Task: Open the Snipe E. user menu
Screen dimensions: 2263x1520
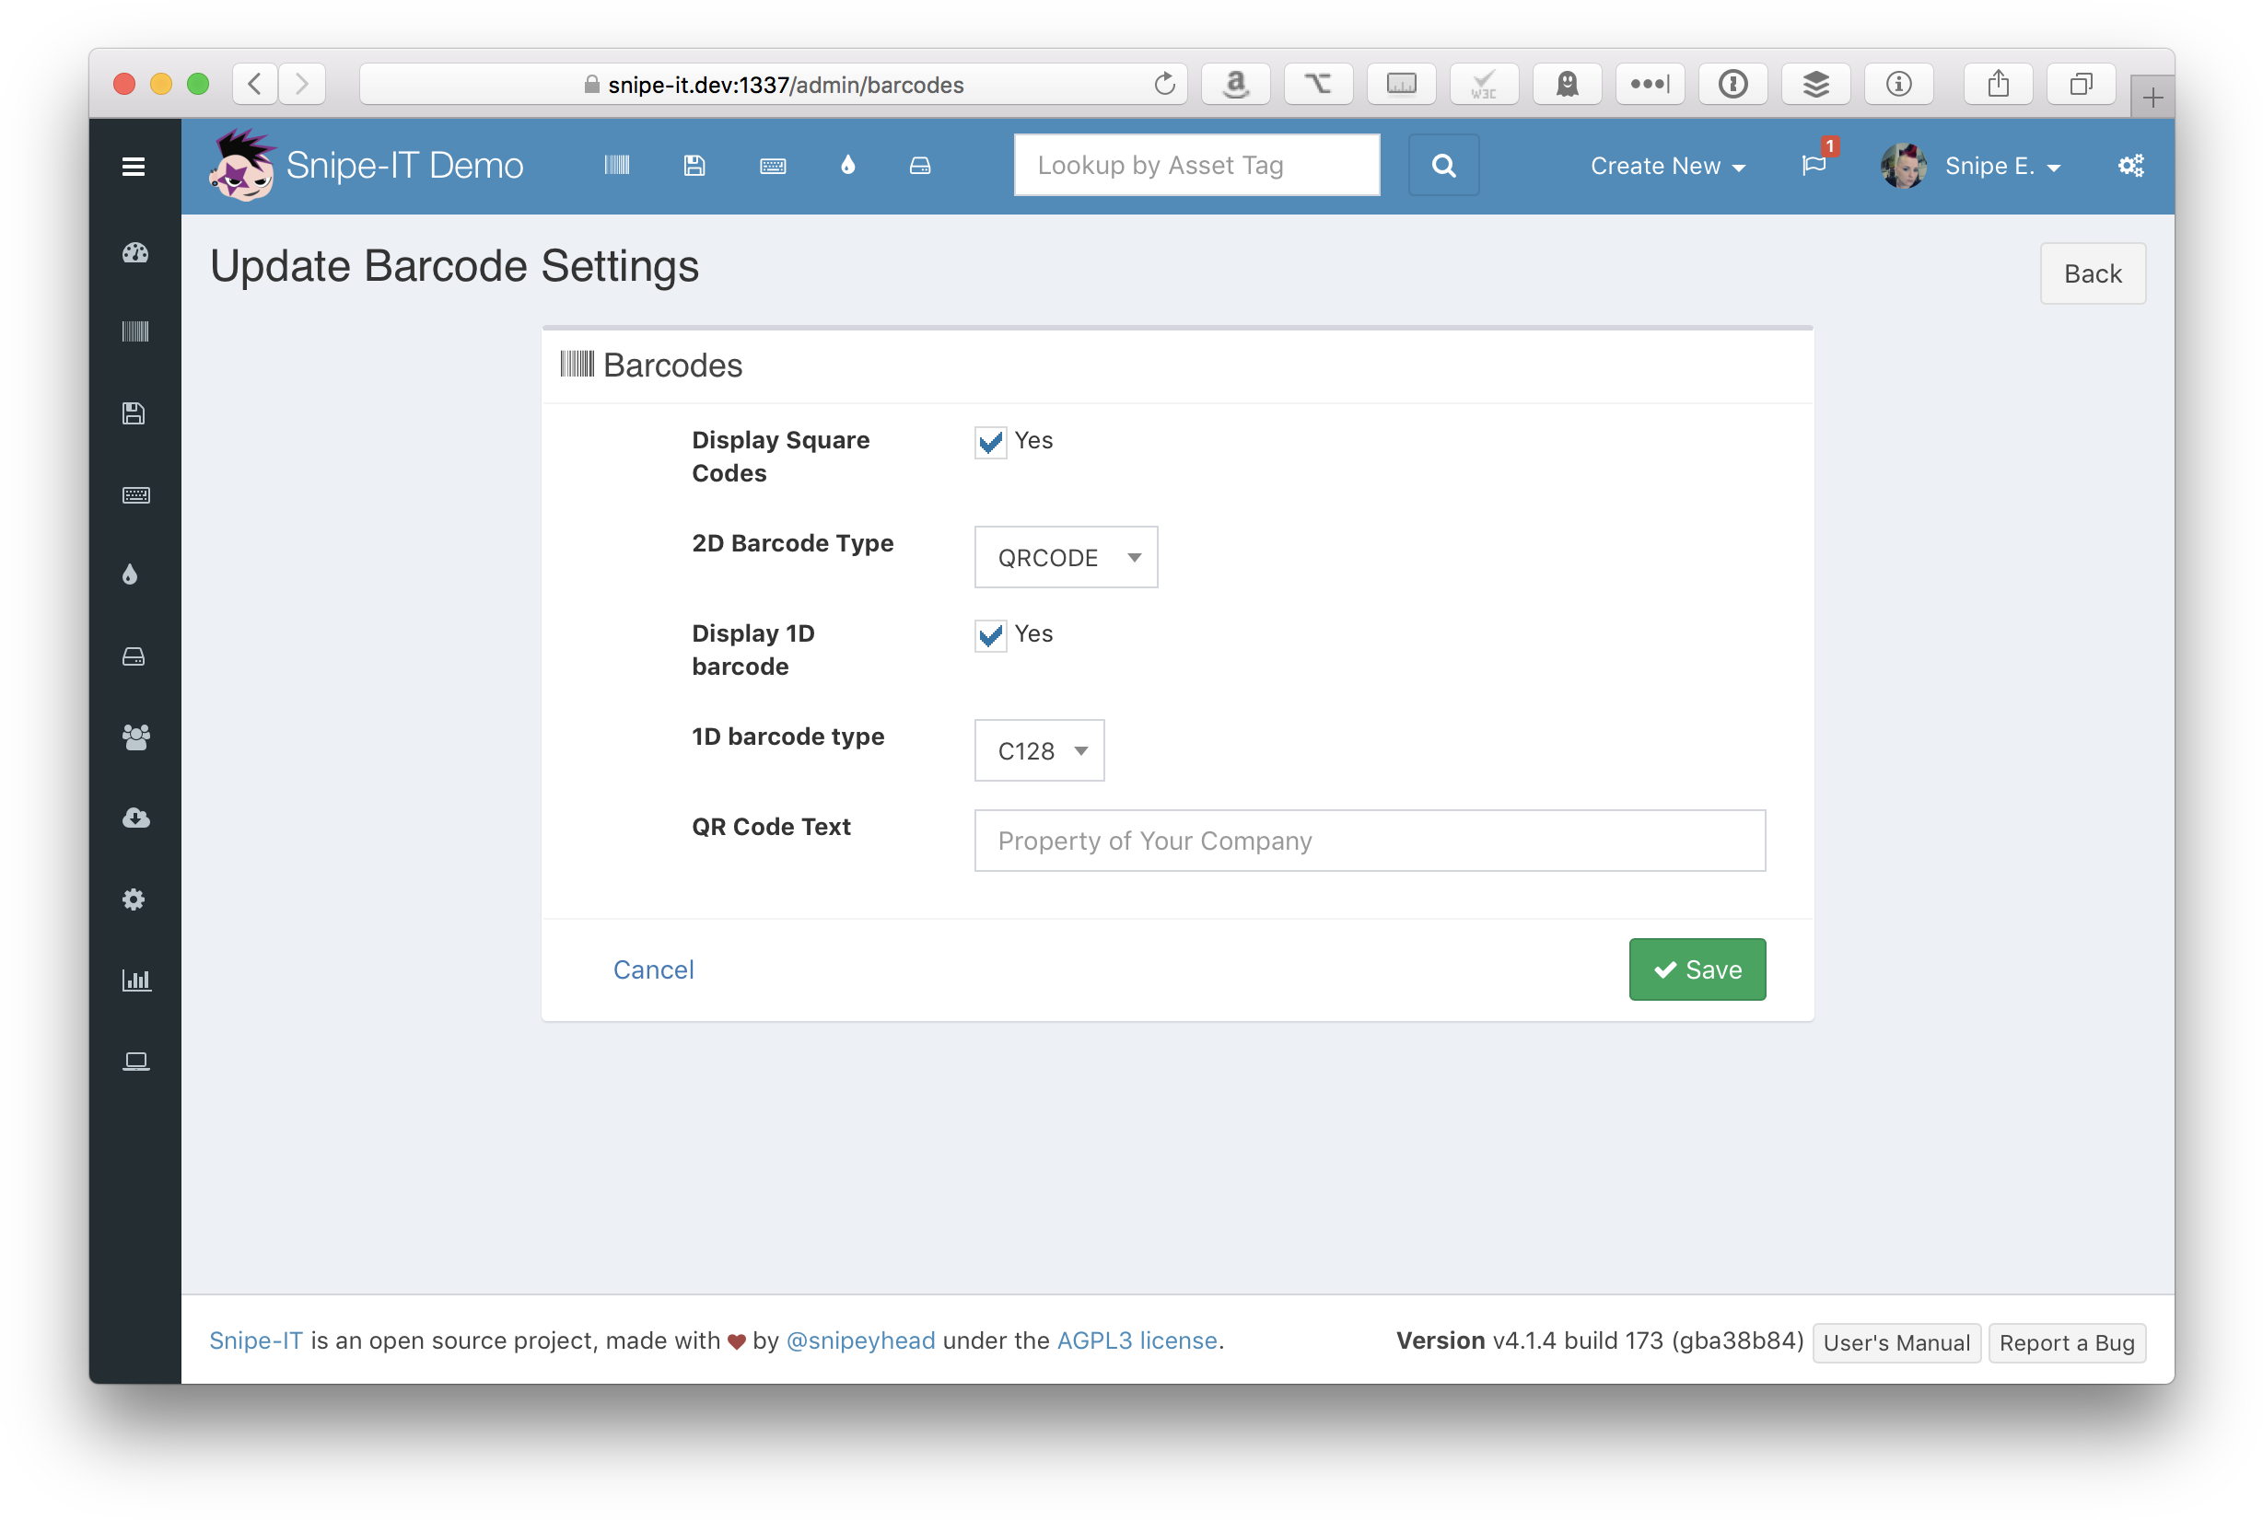Action: pyautogui.click(x=2001, y=167)
